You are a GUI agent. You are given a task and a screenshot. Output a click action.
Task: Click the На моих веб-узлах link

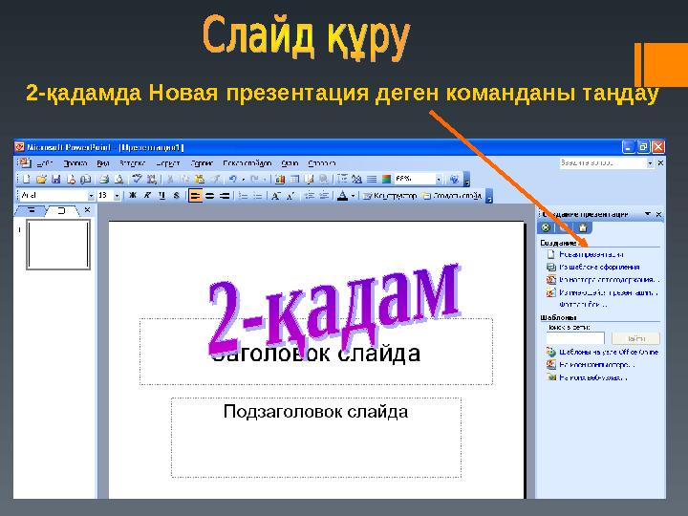(592, 377)
